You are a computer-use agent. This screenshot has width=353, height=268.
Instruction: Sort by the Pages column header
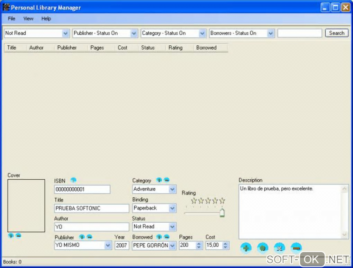tap(101, 48)
